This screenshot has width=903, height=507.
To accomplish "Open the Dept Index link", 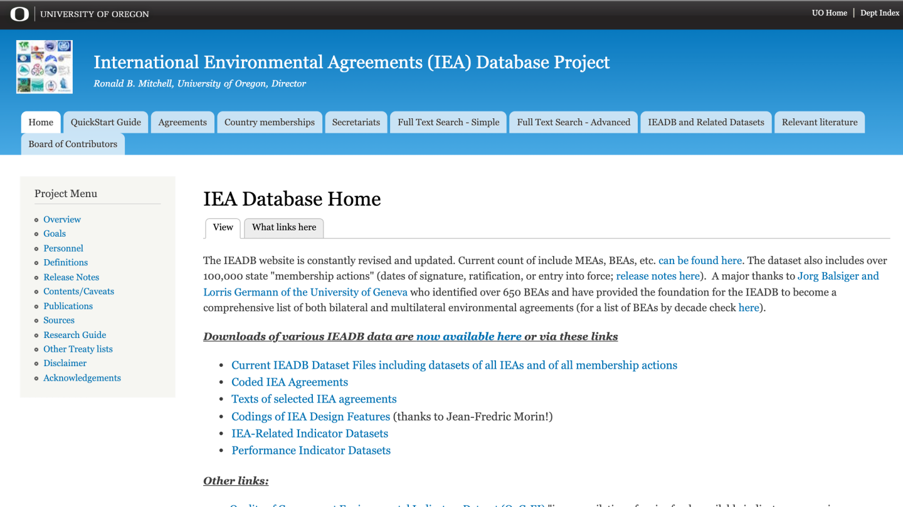I will tap(879, 13).
